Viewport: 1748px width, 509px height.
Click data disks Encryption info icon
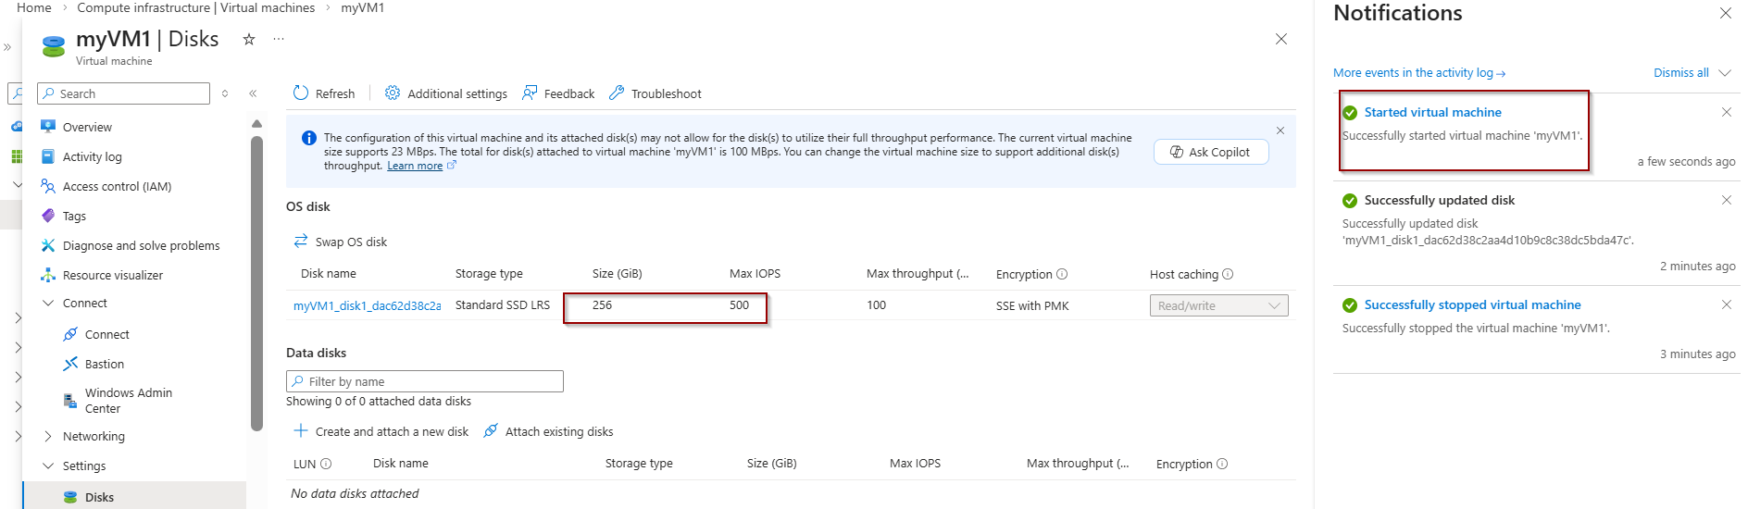(1222, 464)
